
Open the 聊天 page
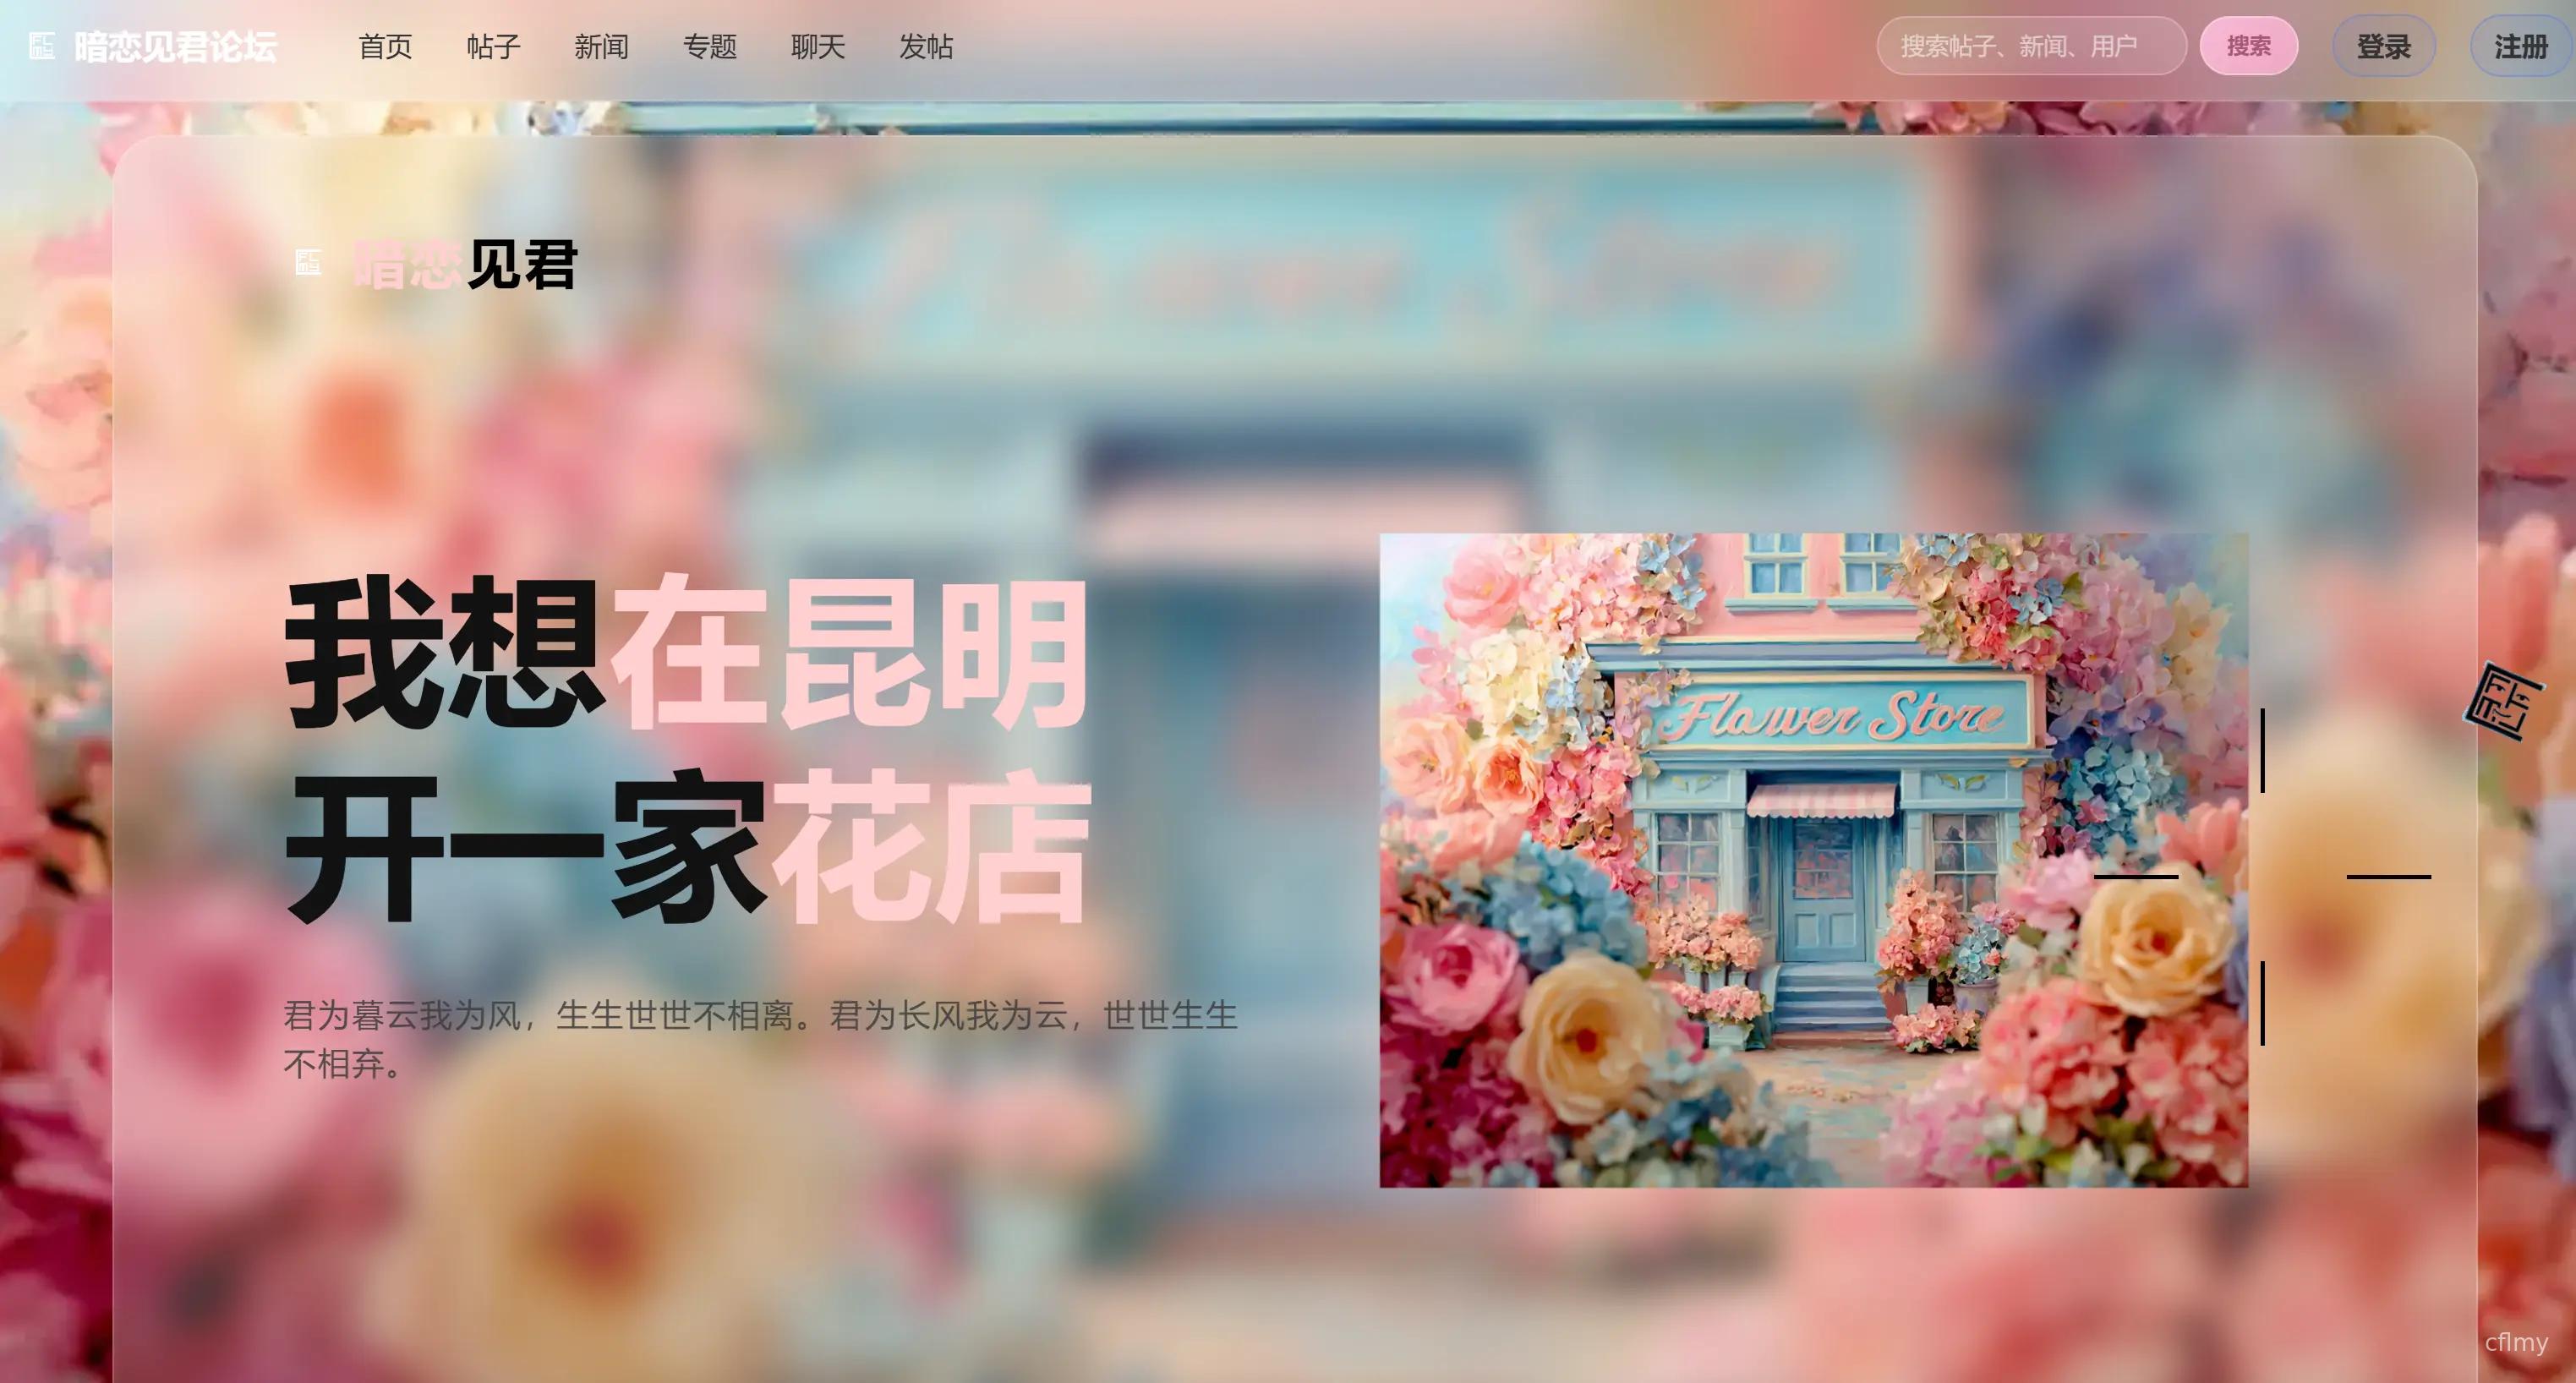click(x=817, y=47)
